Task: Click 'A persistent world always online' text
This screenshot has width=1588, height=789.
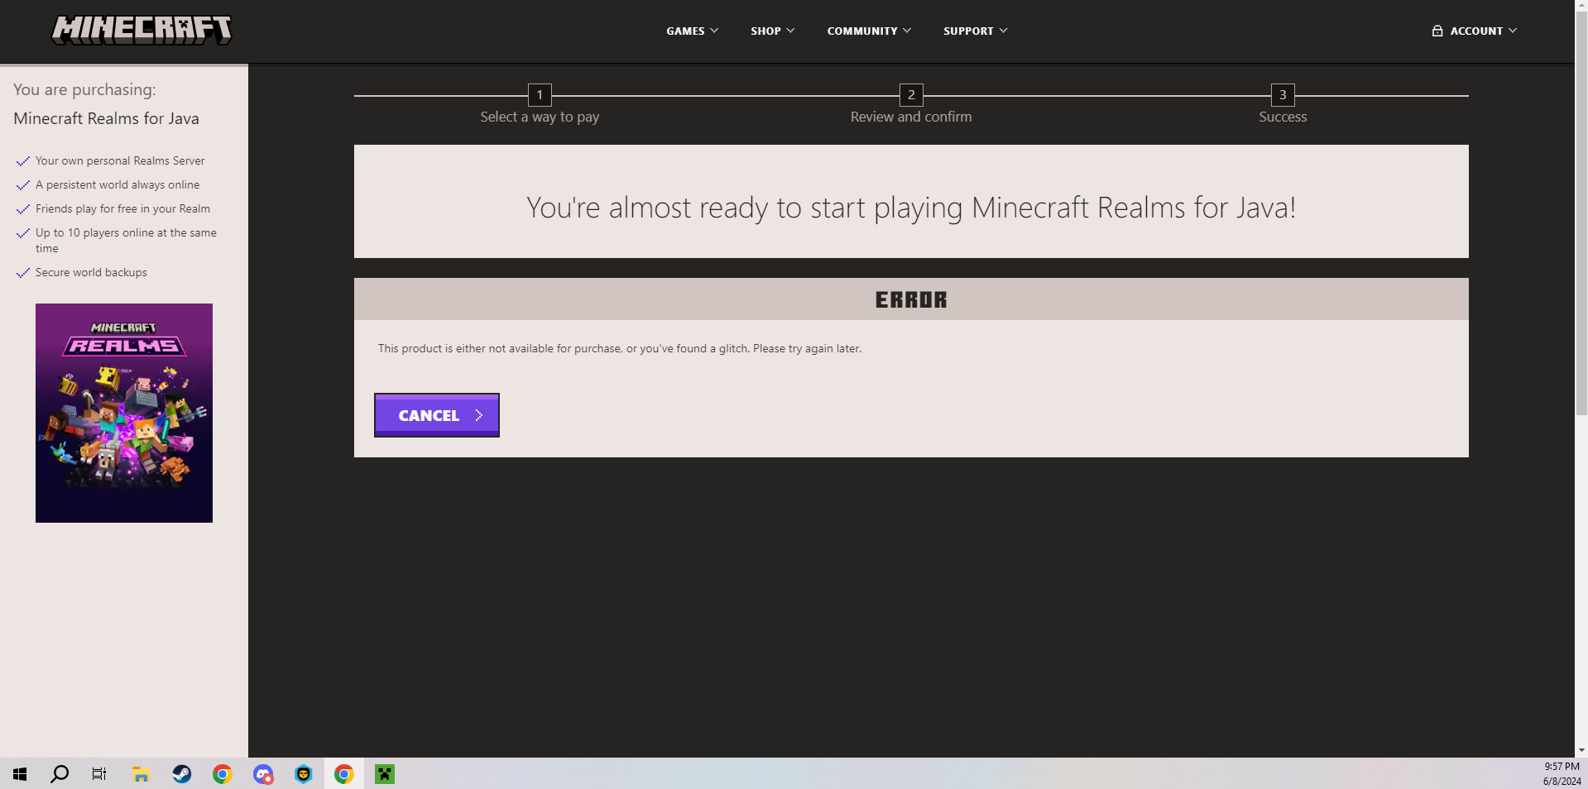Action: (118, 184)
